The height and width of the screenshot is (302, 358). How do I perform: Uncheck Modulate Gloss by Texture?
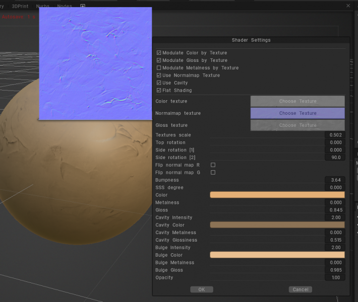point(159,60)
